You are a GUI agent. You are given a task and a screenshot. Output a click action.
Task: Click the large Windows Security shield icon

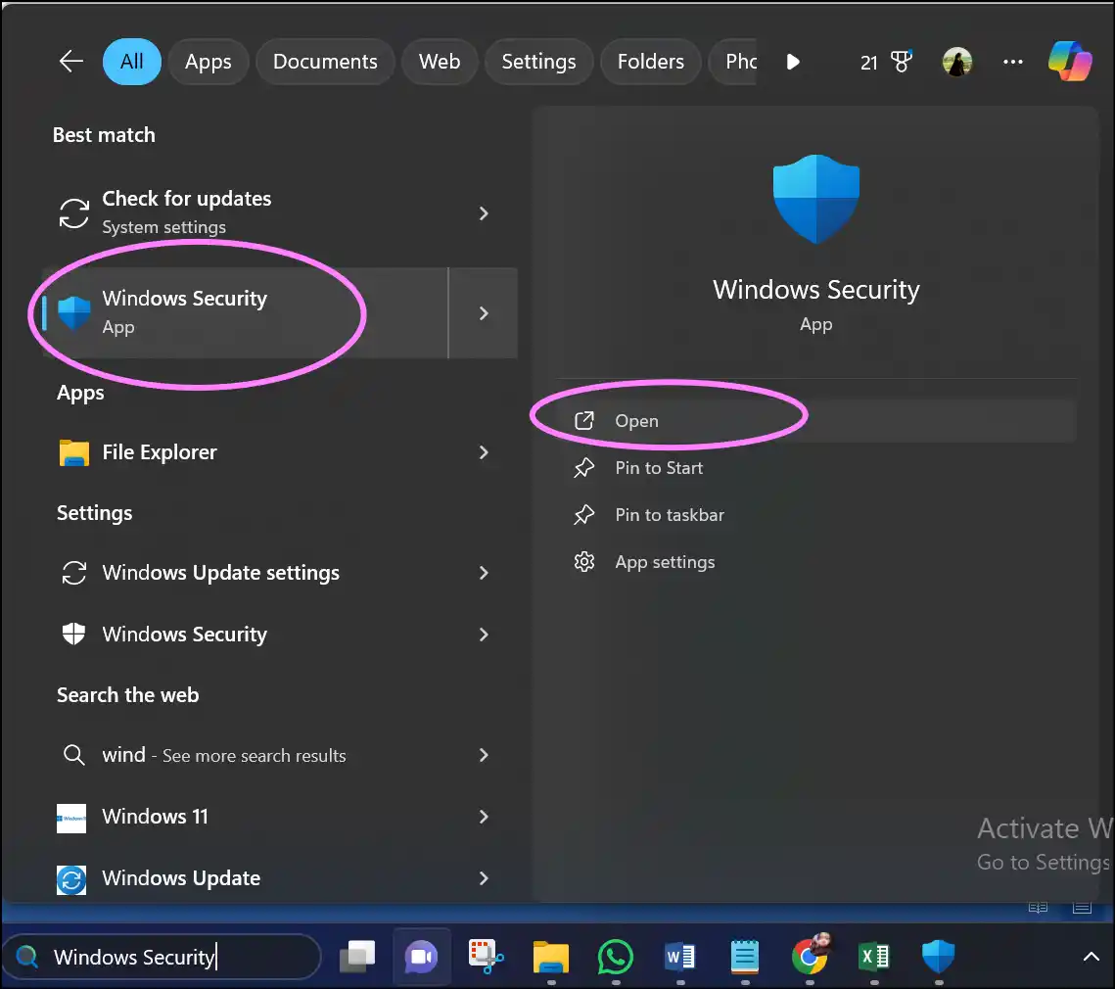816,199
